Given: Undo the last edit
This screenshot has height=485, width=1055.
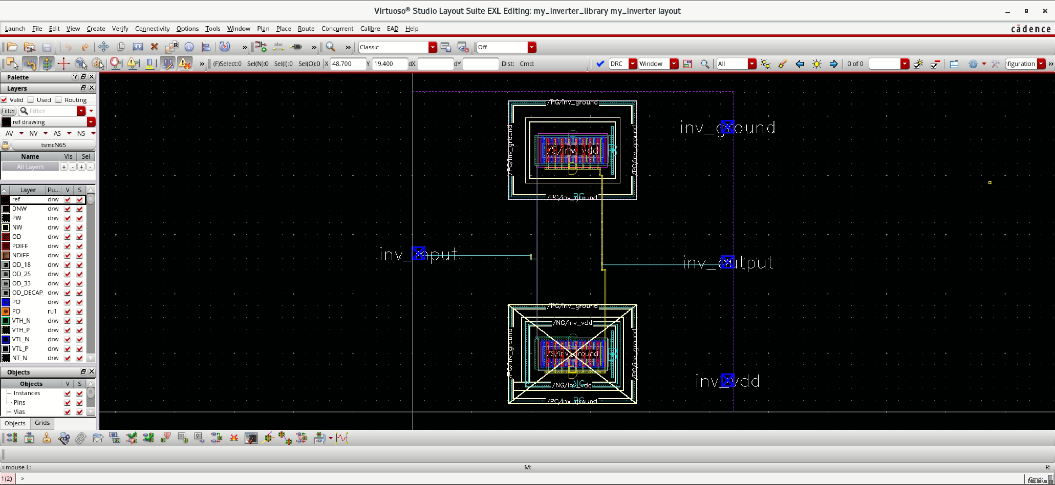Looking at the screenshot, I should pyautogui.click(x=68, y=47).
